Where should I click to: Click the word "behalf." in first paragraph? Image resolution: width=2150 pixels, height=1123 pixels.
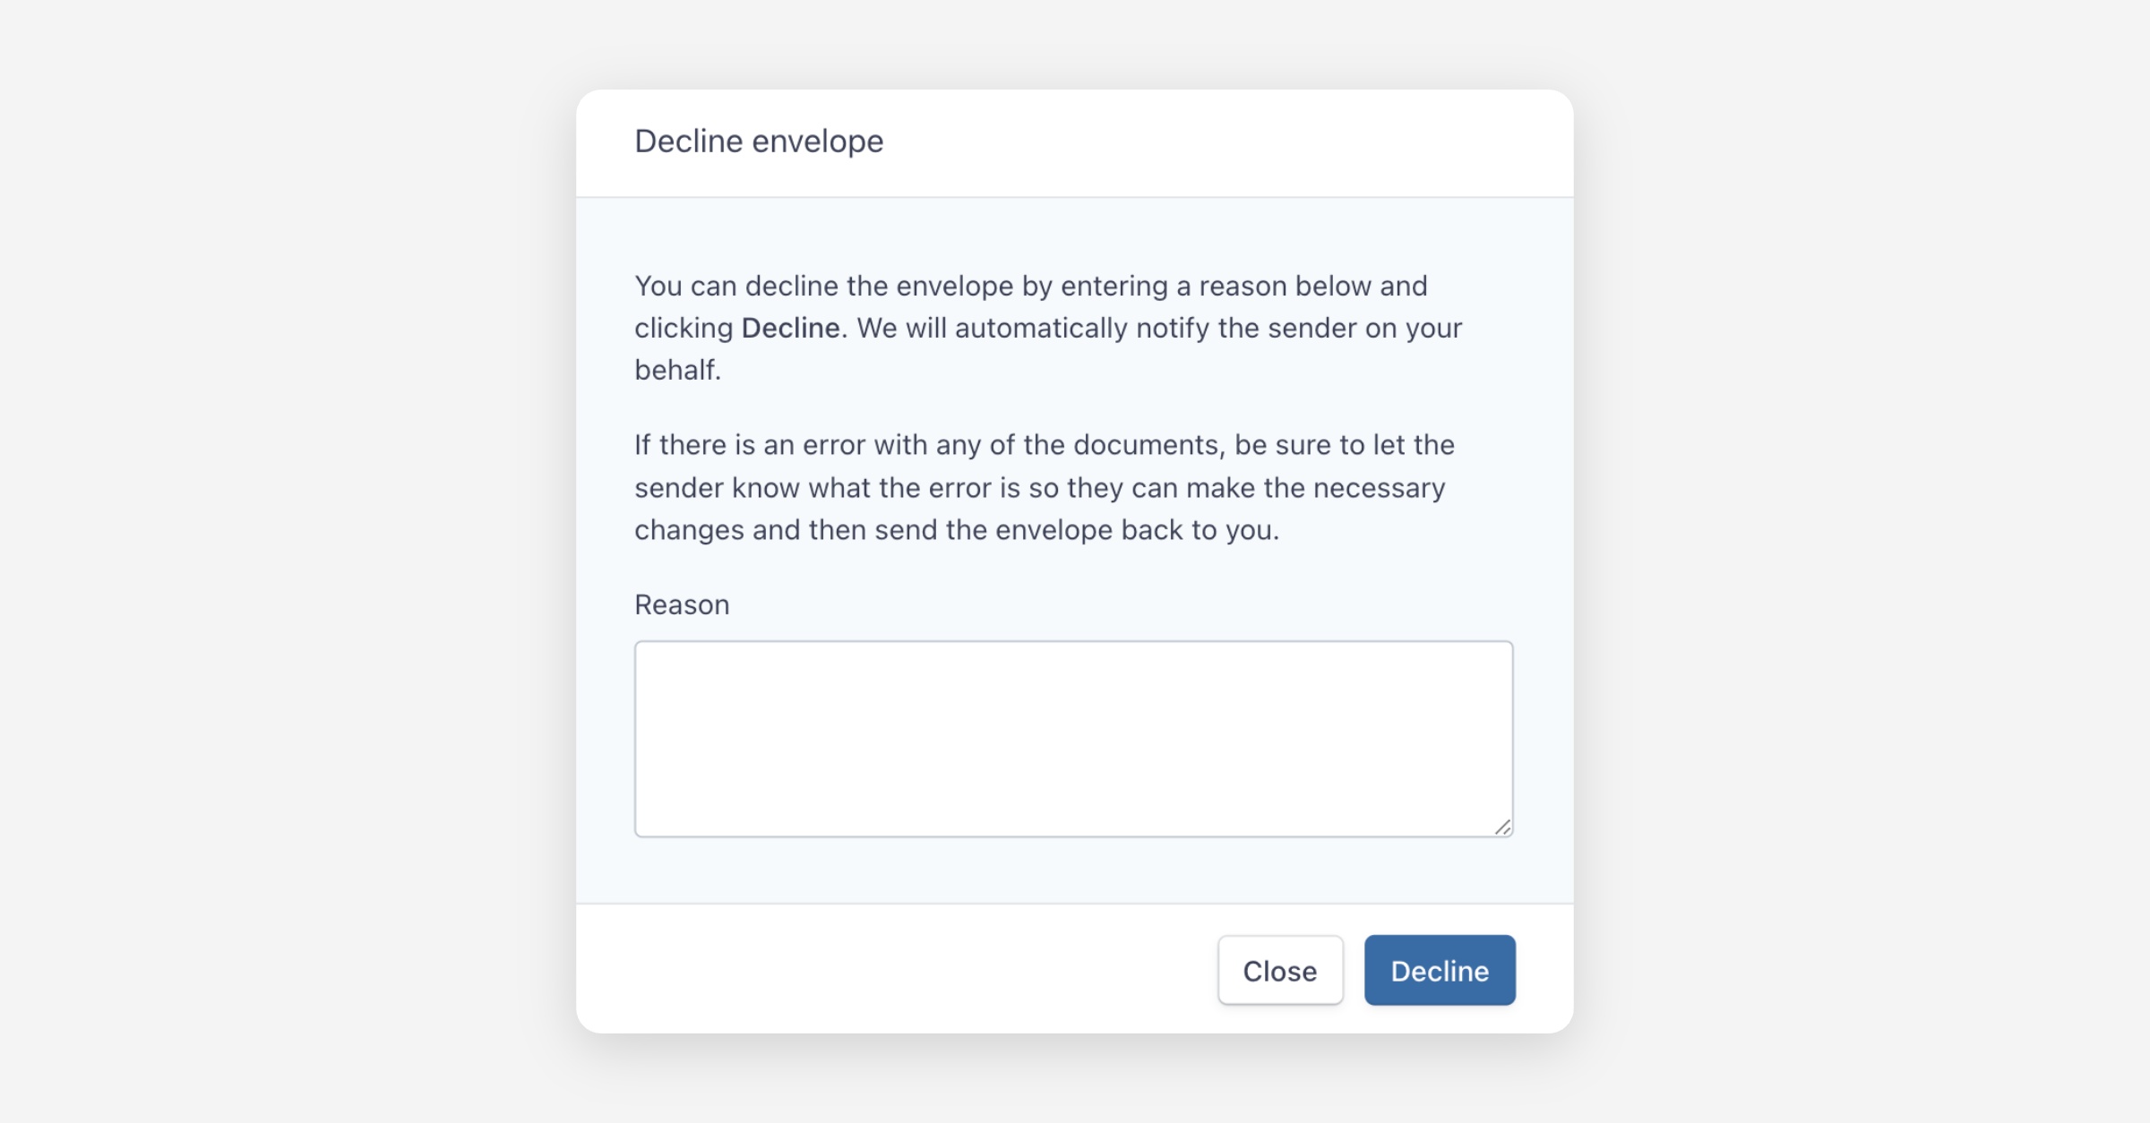coord(677,370)
